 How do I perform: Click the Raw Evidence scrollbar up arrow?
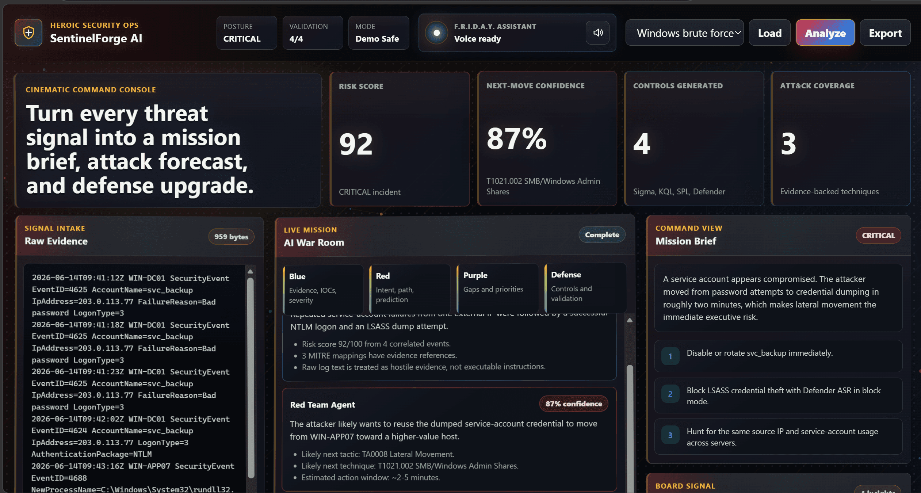[x=251, y=271]
